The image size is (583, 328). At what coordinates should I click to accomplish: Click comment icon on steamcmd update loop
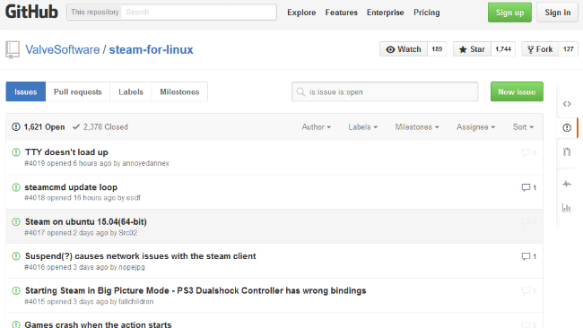click(526, 187)
